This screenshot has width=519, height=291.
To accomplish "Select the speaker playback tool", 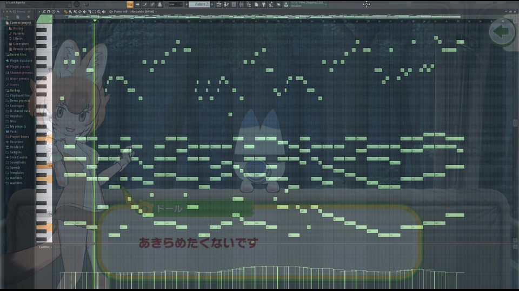I will (104, 11).
